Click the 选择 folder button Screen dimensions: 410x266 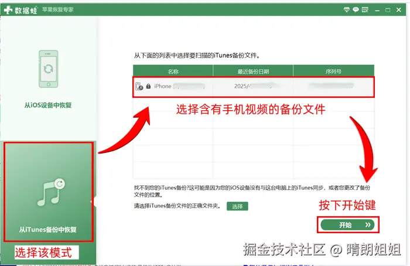(237, 206)
